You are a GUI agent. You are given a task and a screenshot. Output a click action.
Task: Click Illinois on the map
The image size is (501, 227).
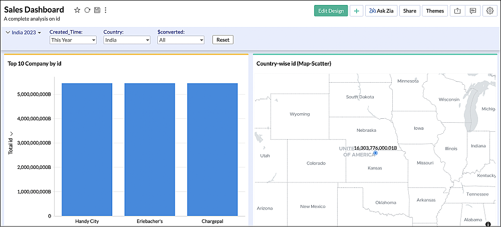[451, 148]
